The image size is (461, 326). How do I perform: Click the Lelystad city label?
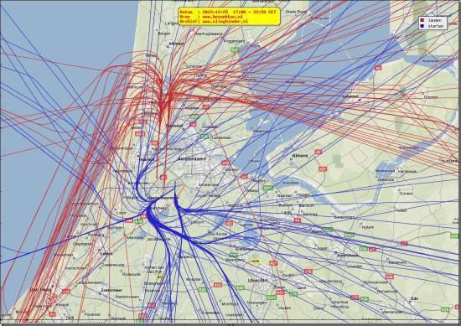point(350,96)
